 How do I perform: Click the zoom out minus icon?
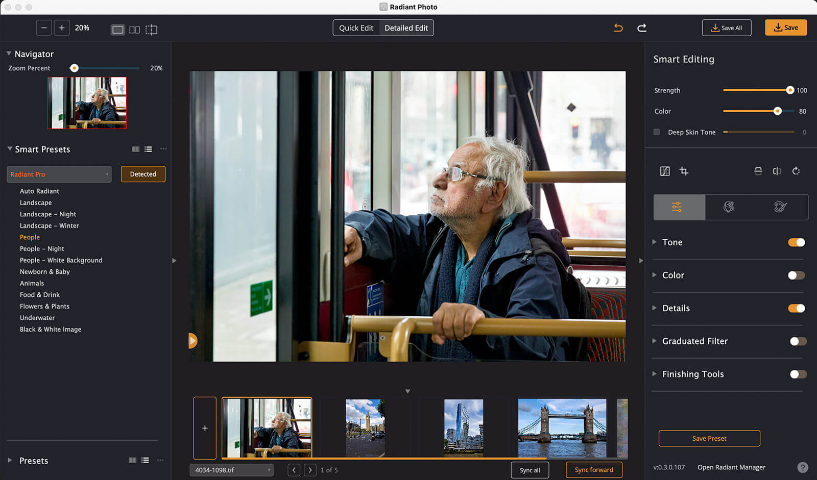pos(44,28)
